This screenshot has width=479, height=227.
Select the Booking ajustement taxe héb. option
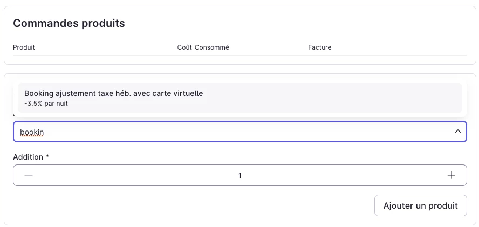coord(113,93)
